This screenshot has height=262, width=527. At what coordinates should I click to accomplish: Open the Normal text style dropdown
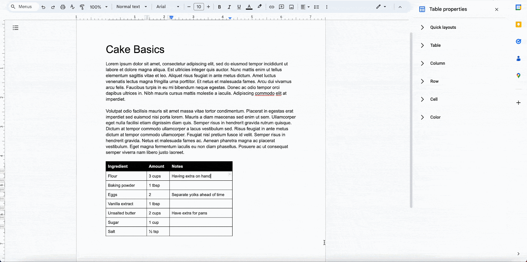tap(131, 7)
